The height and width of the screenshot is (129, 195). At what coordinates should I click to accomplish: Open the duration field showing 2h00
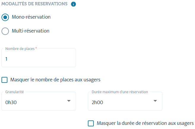[x=125, y=101]
